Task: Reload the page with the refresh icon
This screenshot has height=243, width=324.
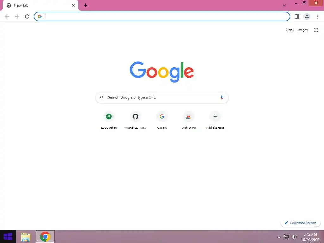Action: click(x=27, y=16)
